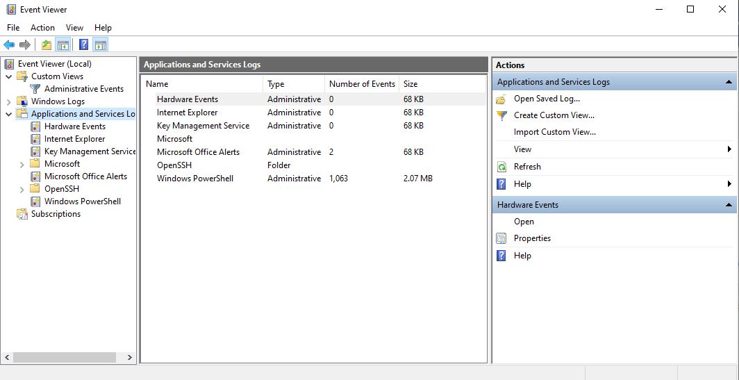This screenshot has width=739, height=380.
Task: Toggle the Show/Hide Action Pane toolbar button
Action: point(101,45)
